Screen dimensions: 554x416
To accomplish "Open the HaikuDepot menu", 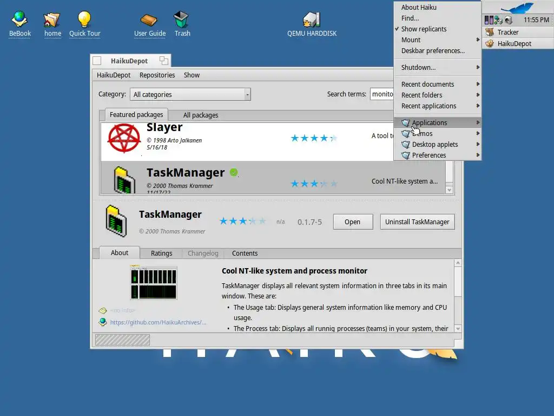I will tap(114, 75).
